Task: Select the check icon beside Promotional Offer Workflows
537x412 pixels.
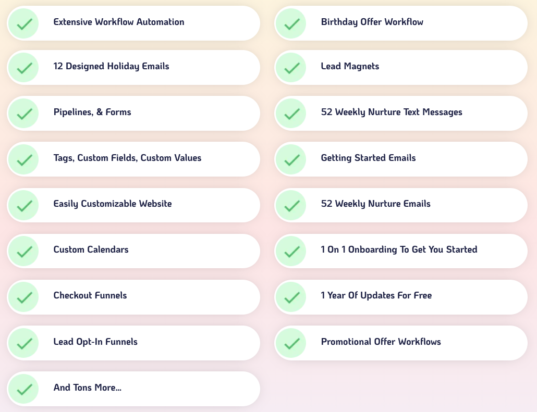Action: pos(291,343)
